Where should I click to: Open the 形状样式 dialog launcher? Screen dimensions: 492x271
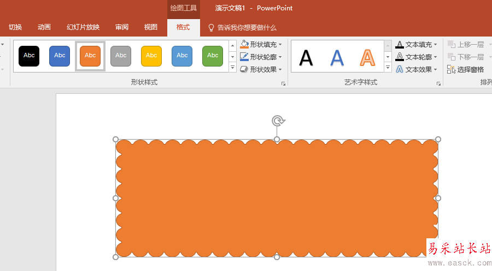coord(283,83)
